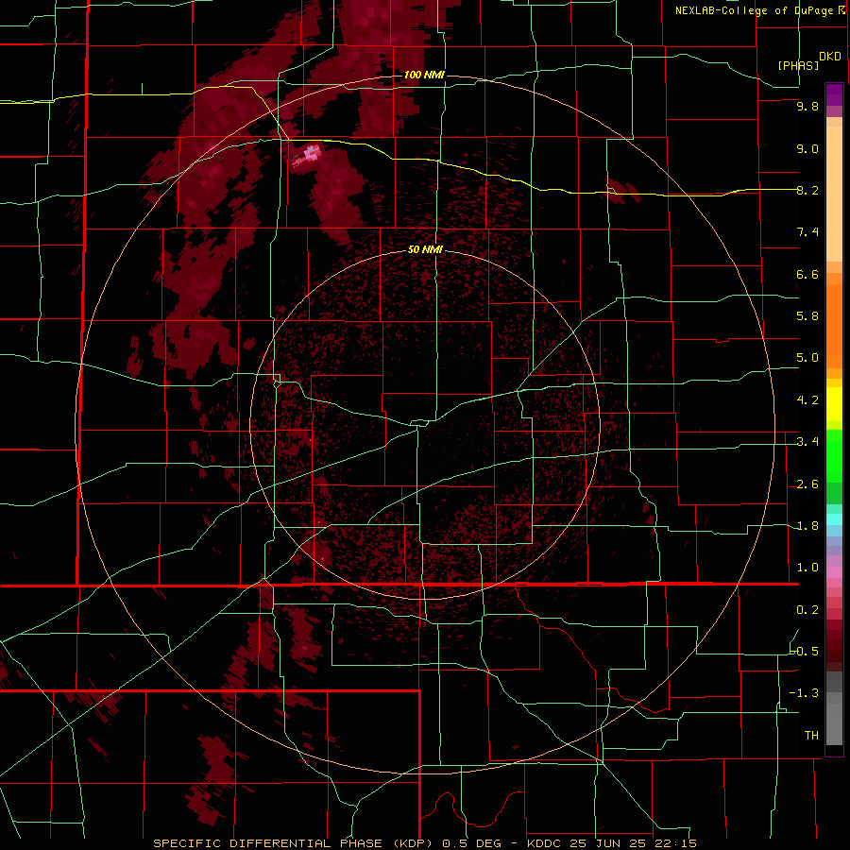Pick the yellow segment of the color bar
The height and width of the screenshot is (850, 850).
point(834,404)
